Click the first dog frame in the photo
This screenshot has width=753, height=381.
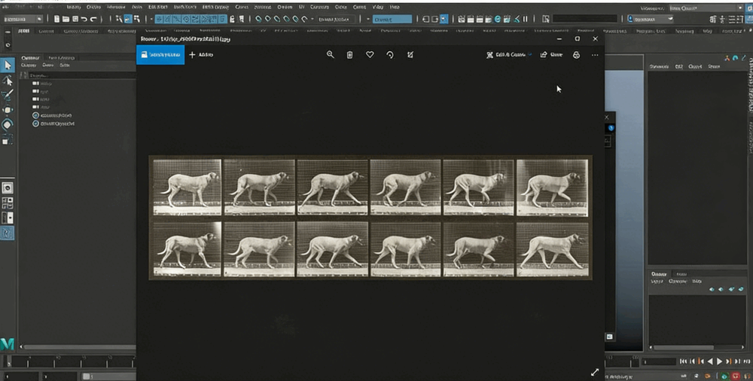click(x=187, y=187)
